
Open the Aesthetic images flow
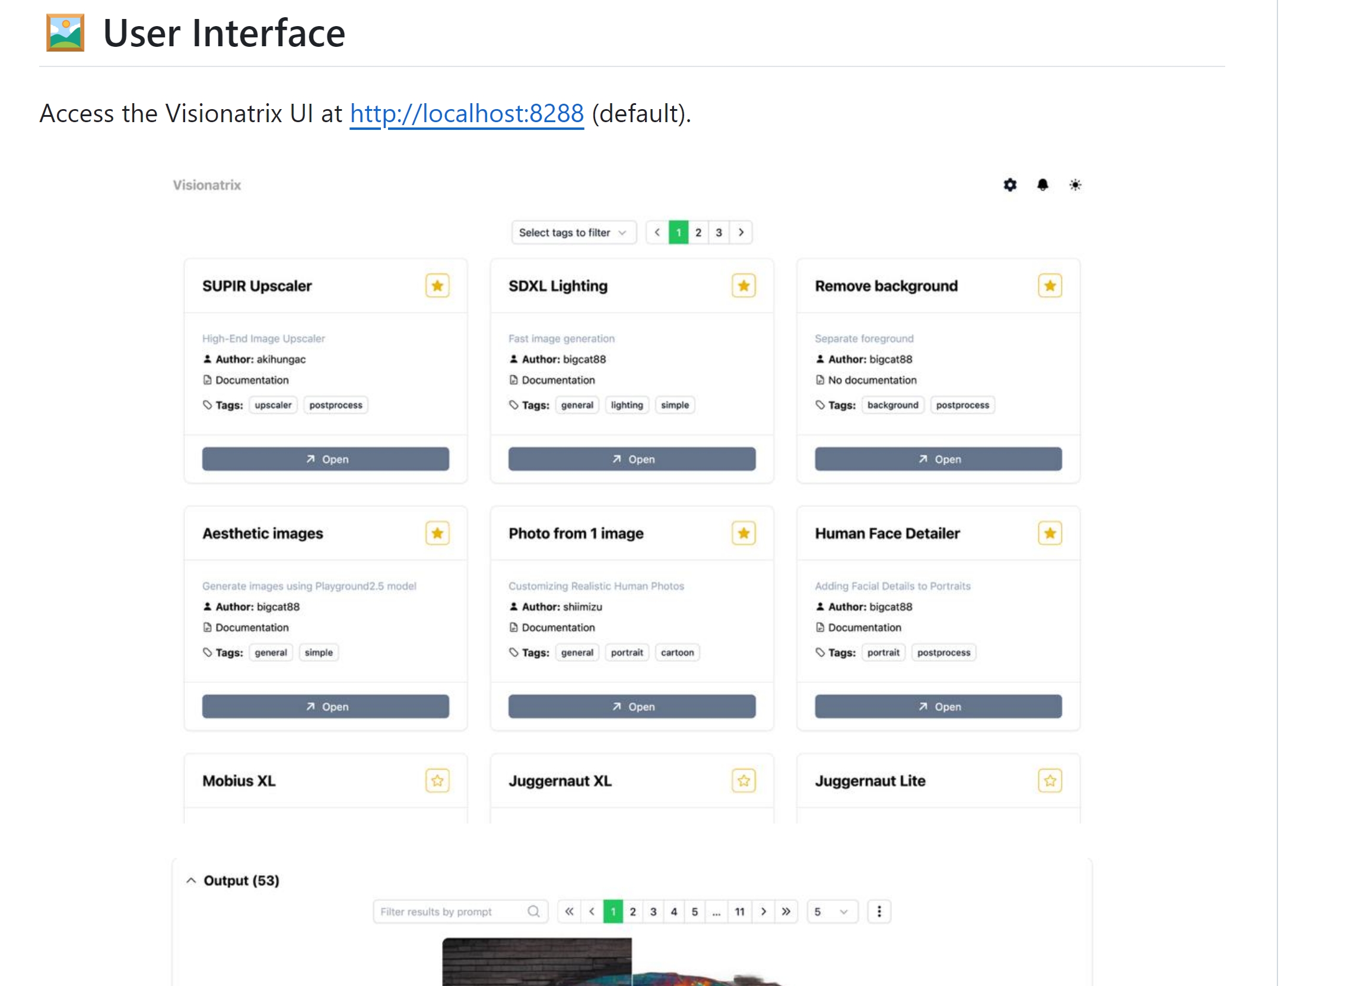[326, 706]
